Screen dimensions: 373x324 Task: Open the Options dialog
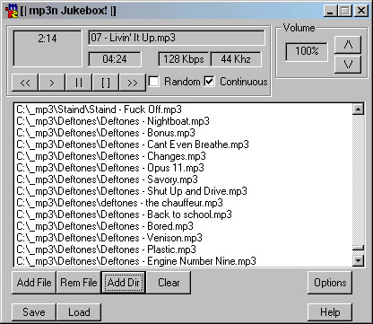click(x=330, y=283)
